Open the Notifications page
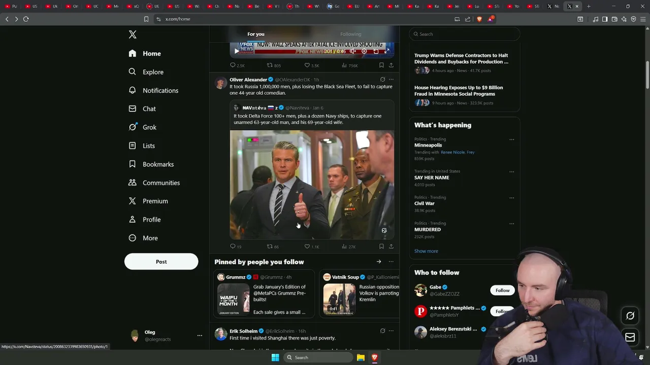 tap(153, 90)
